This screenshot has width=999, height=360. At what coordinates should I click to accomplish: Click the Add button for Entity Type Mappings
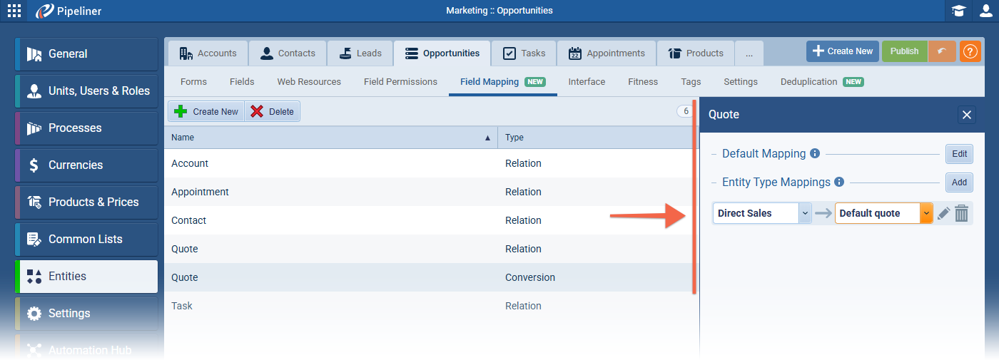(959, 182)
